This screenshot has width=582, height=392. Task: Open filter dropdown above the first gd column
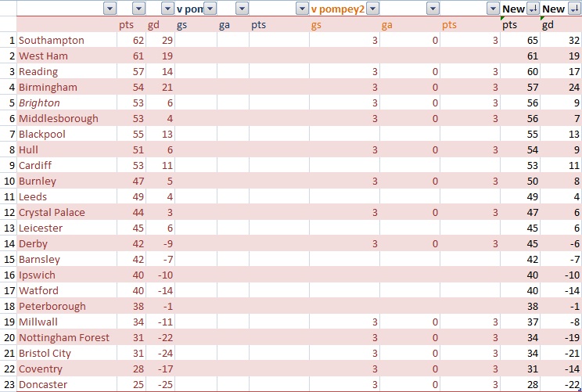point(167,9)
